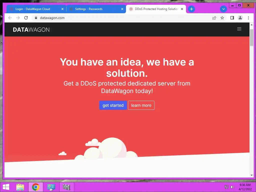The image size is (256, 192).
Task: Open a new tab with plus button
Action: [191, 9]
